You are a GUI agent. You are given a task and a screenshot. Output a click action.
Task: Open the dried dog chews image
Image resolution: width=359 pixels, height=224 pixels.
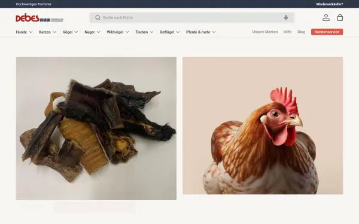96,128
